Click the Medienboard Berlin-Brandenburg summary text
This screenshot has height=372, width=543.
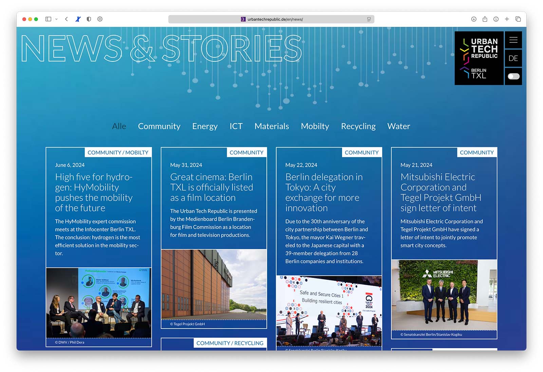(x=213, y=223)
